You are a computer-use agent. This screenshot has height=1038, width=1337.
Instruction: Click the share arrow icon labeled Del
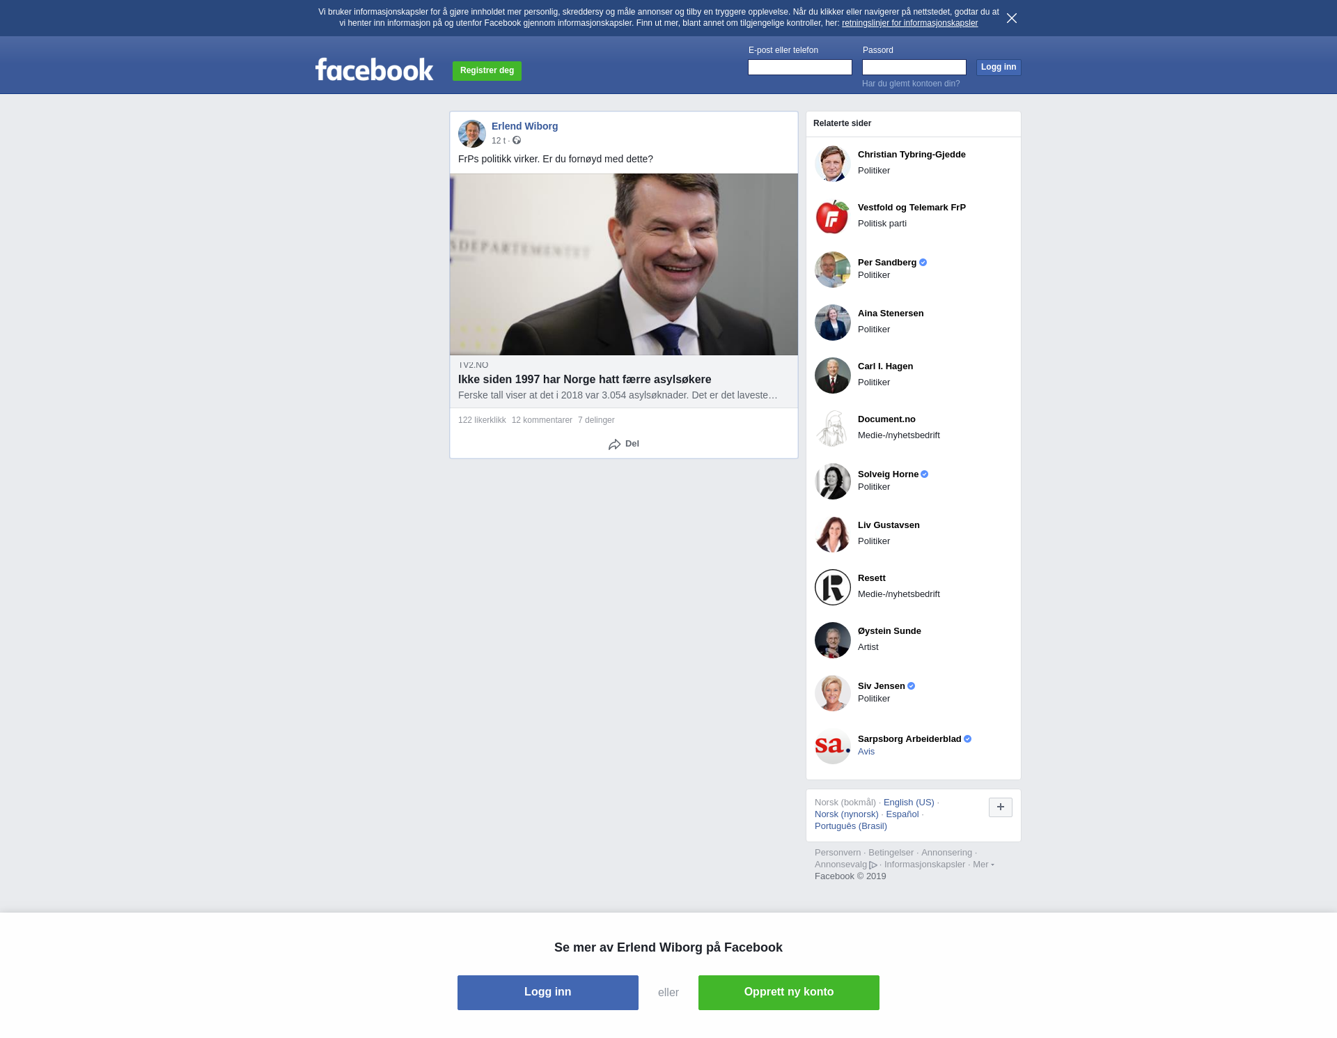coord(614,444)
